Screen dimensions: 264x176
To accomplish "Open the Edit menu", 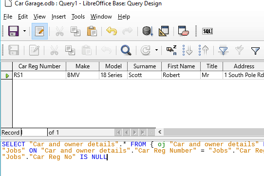I will coord(23,17).
